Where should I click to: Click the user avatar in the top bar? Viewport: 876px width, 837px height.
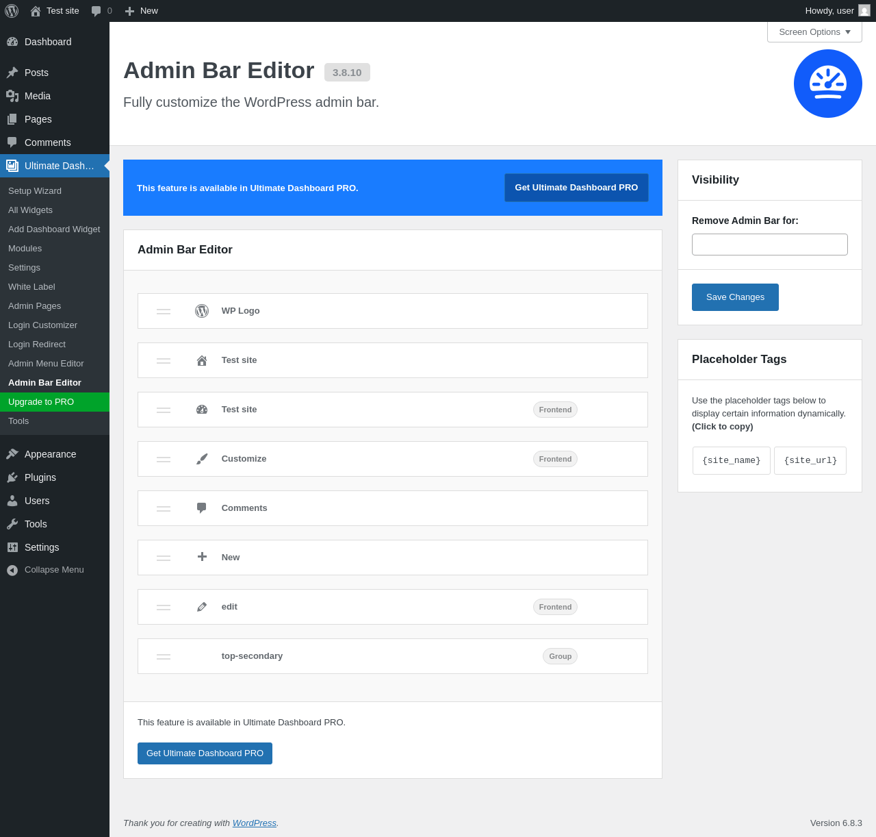pos(864,10)
